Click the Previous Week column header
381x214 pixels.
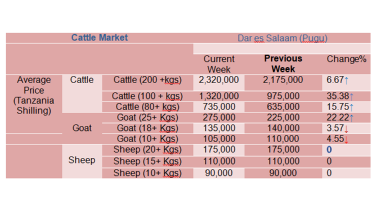[x=283, y=63]
